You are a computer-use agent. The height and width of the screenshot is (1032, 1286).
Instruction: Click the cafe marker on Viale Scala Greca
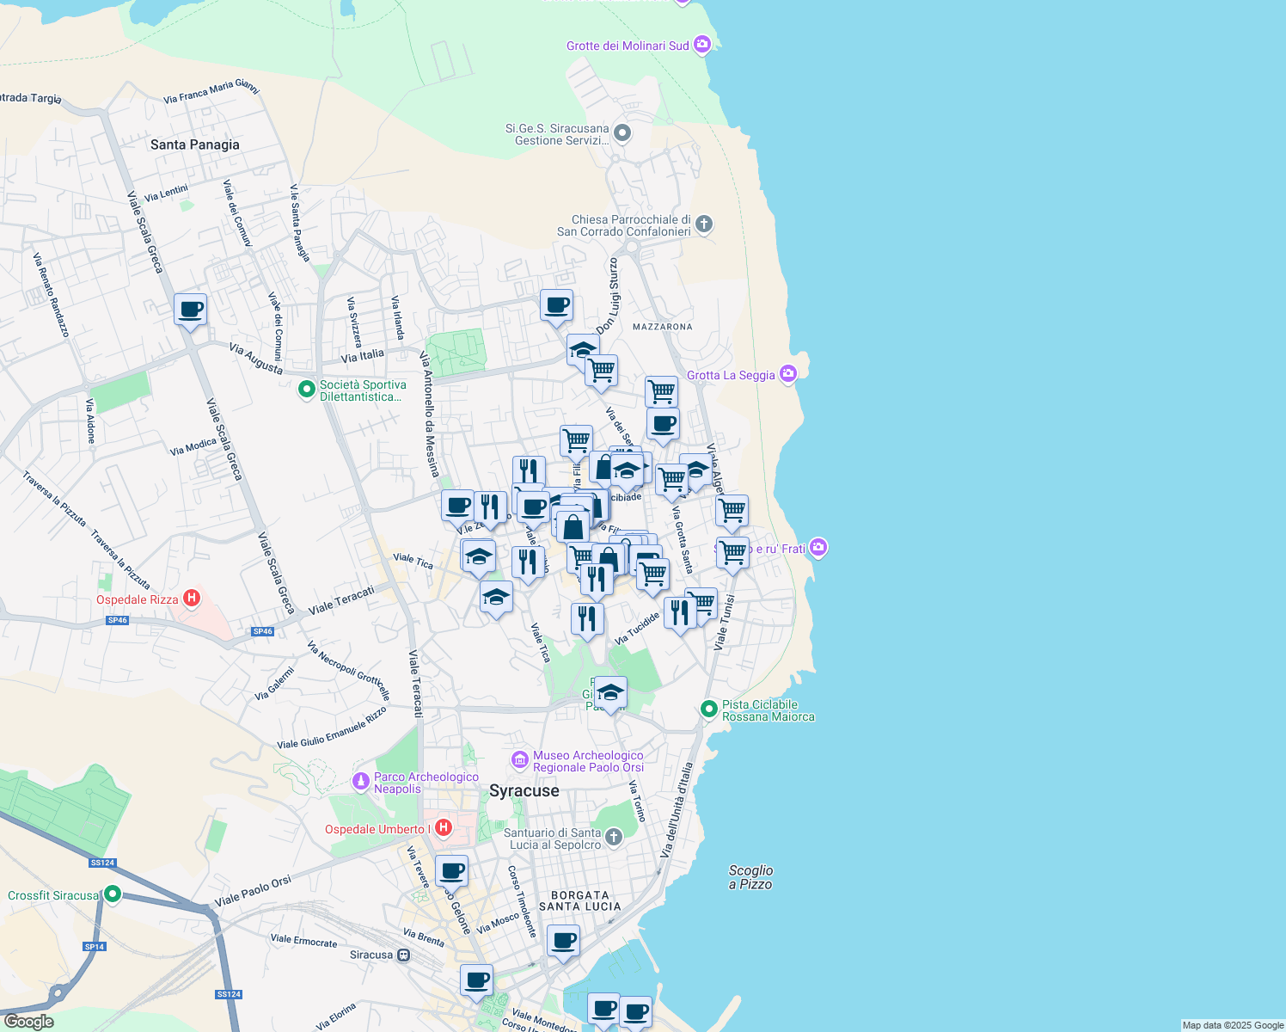[190, 310]
